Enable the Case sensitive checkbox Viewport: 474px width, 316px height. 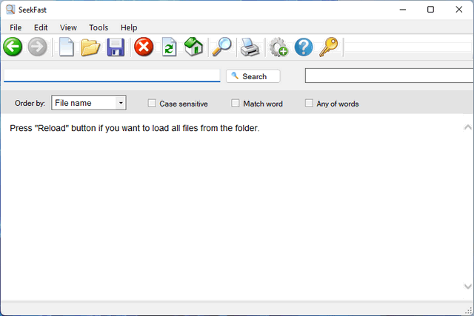(x=152, y=104)
